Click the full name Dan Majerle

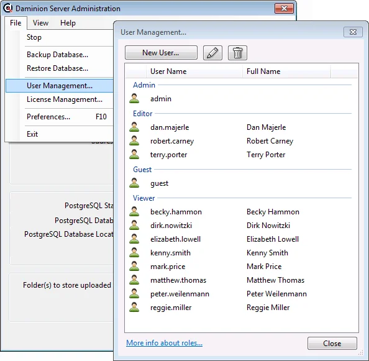(266, 127)
